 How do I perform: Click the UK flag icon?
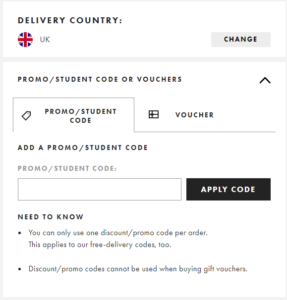(25, 40)
